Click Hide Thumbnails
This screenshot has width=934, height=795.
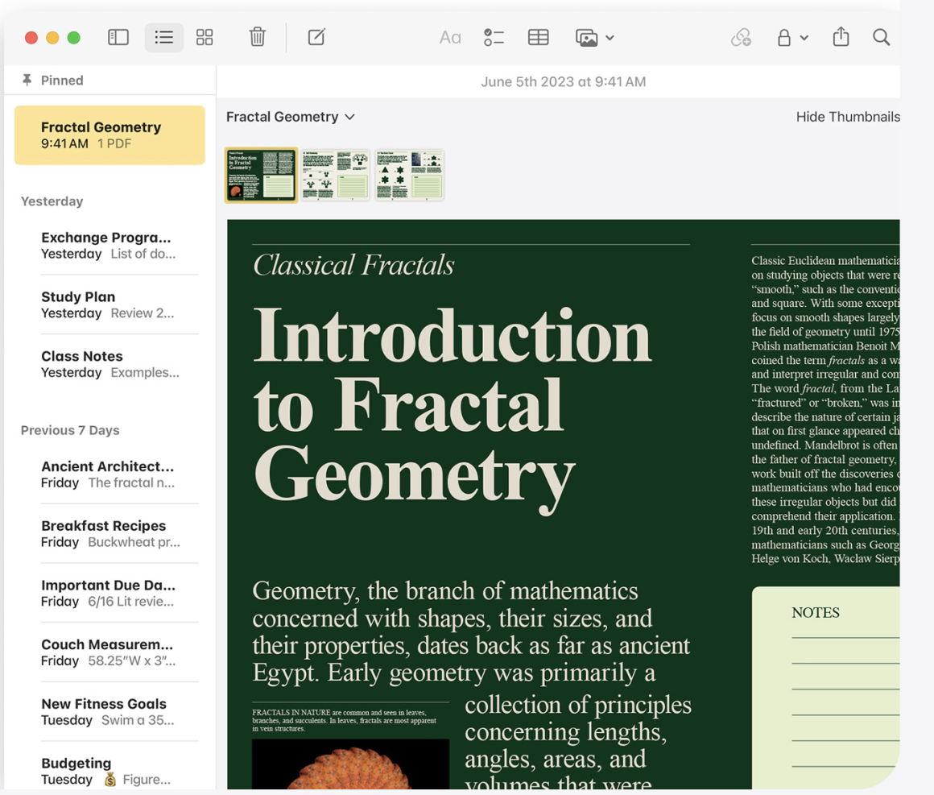pos(847,117)
